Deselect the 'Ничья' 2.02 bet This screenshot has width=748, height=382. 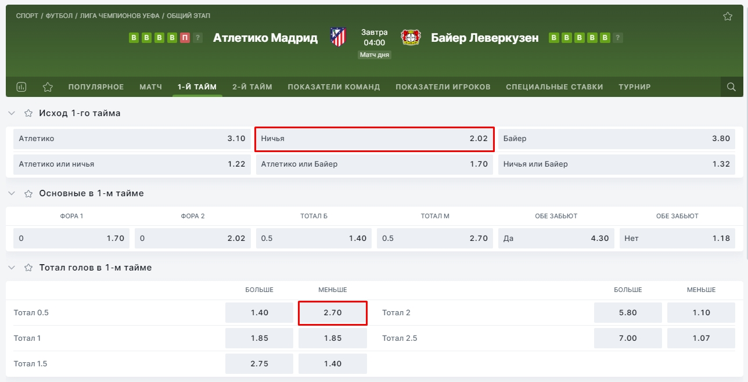point(374,139)
